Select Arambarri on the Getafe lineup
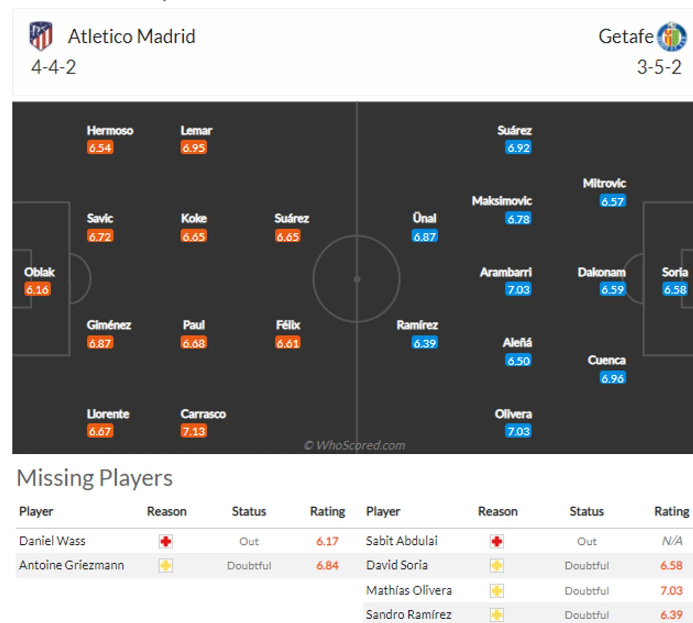Image resolution: width=693 pixels, height=623 pixels. coord(506,272)
